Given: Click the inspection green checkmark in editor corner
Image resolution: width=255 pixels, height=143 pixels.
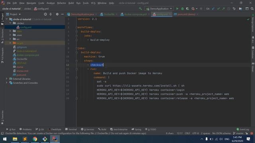Looking at the screenshot, I should tap(248, 19).
